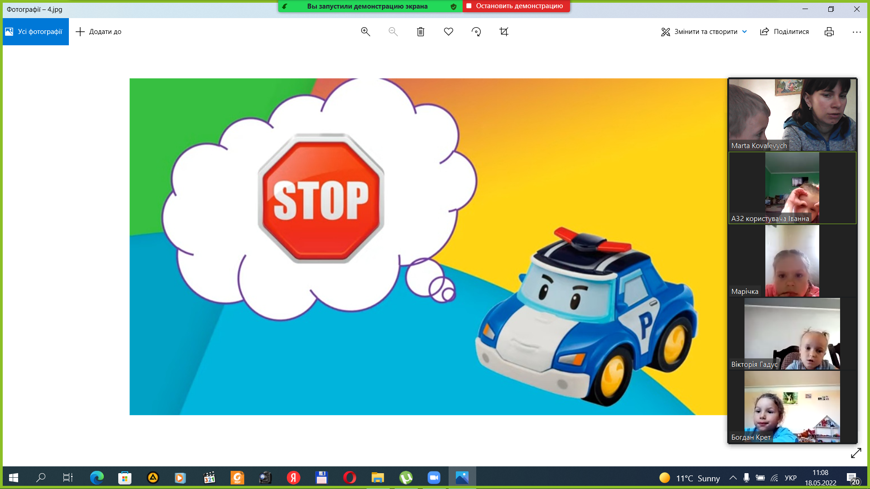Open Microsoft Store from taskbar
Image resolution: width=870 pixels, height=489 pixels.
(x=125, y=478)
